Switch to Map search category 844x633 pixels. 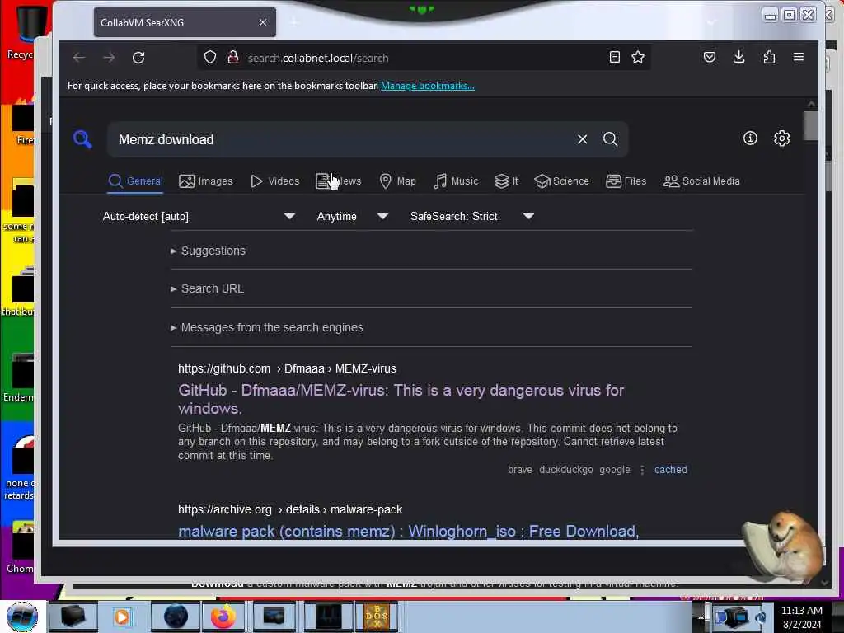tap(398, 181)
